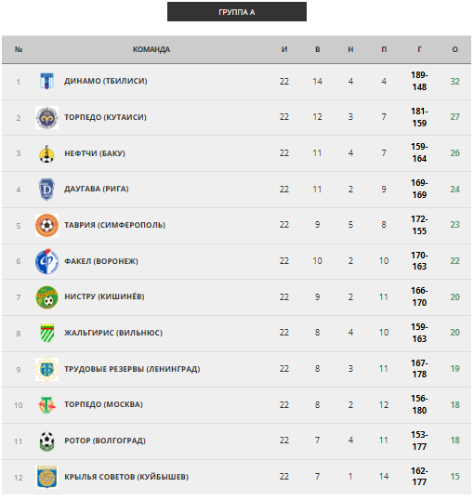
Task: Click the Трудовые Резервы gear logo
Action: pyautogui.click(x=46, y=369)
